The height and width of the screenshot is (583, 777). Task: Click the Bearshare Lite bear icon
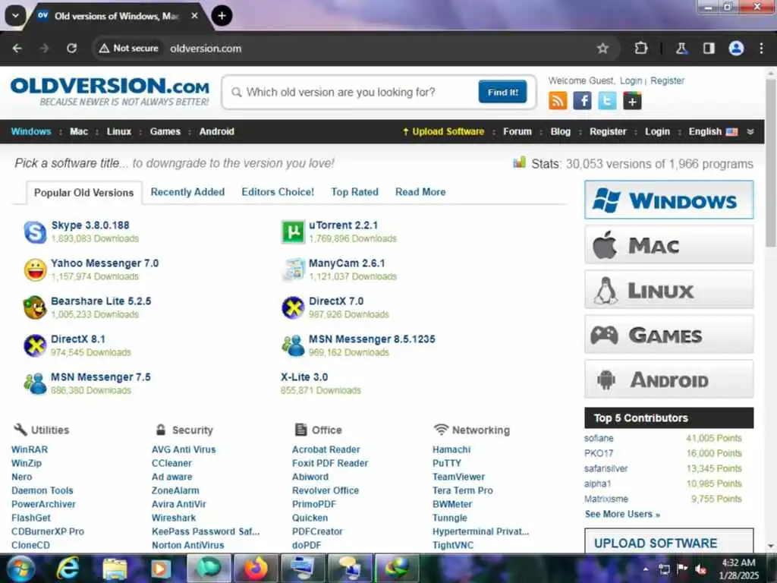pyautogui.click(x=35, y=307)
